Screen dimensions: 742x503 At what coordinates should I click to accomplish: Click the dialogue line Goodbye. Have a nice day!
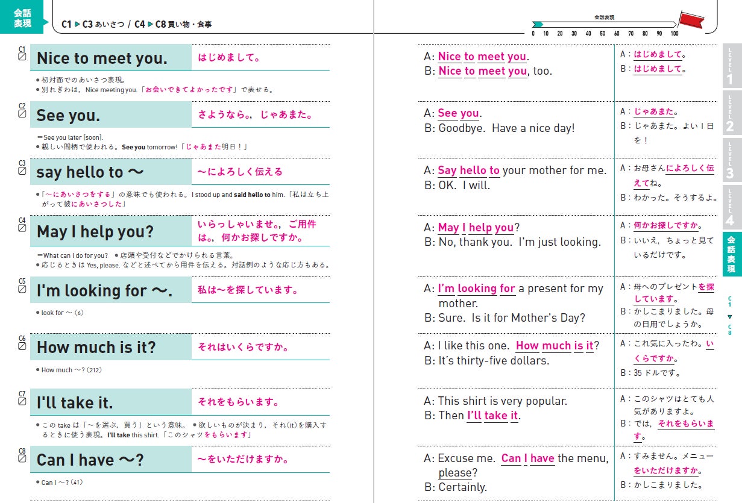506,128
